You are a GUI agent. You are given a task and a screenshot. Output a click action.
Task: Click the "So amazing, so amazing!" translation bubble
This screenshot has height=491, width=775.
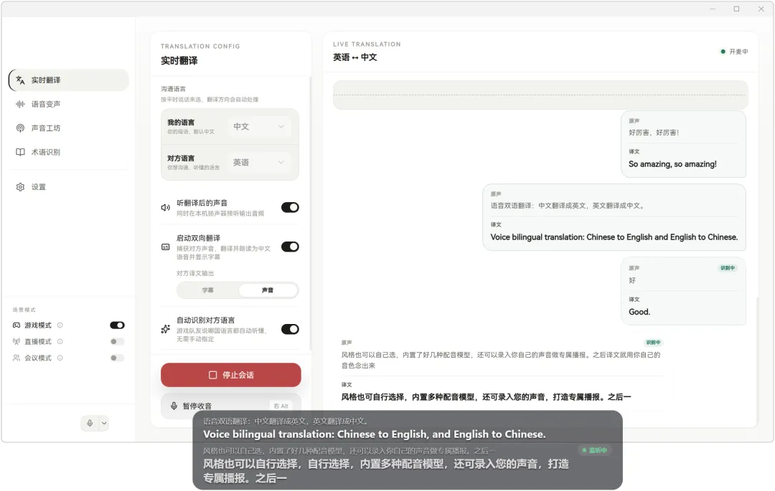click(x=683, y=144)
